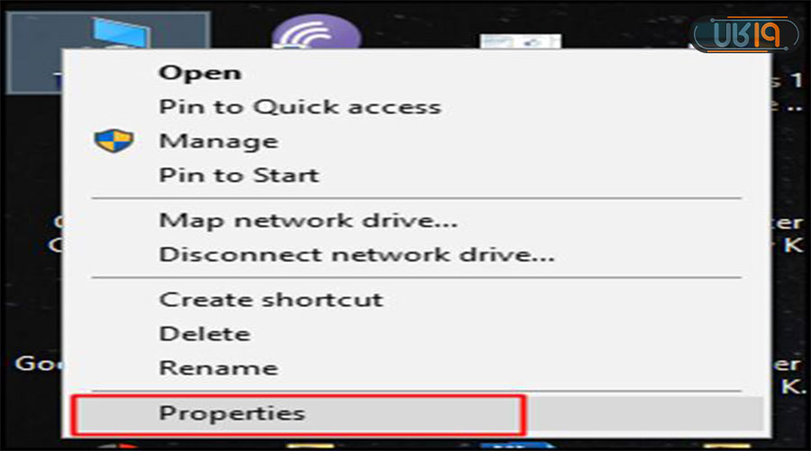Open Properties from the context menu

point(232,413)
